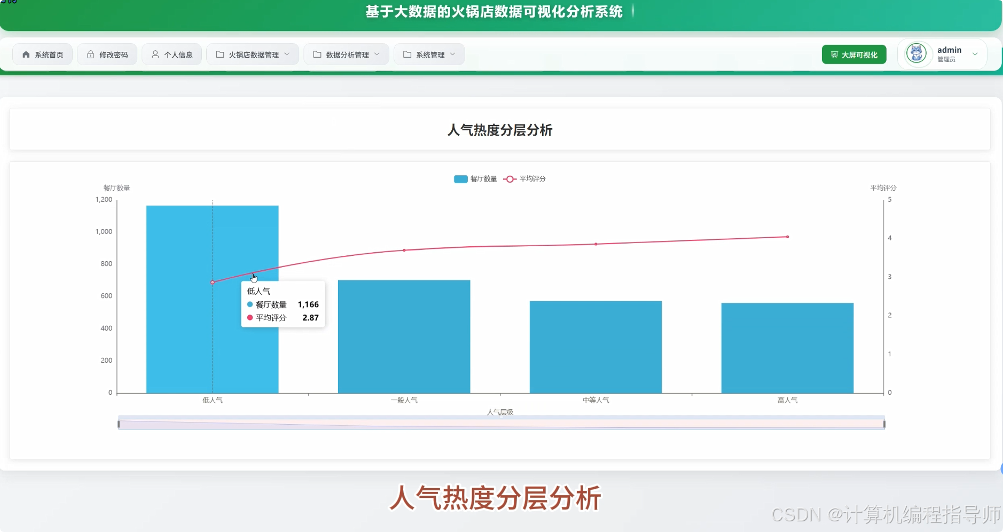Viewport: 1003px width, 532px height.
Task: Click the 低人气 bar
Action: coord(213,299)
